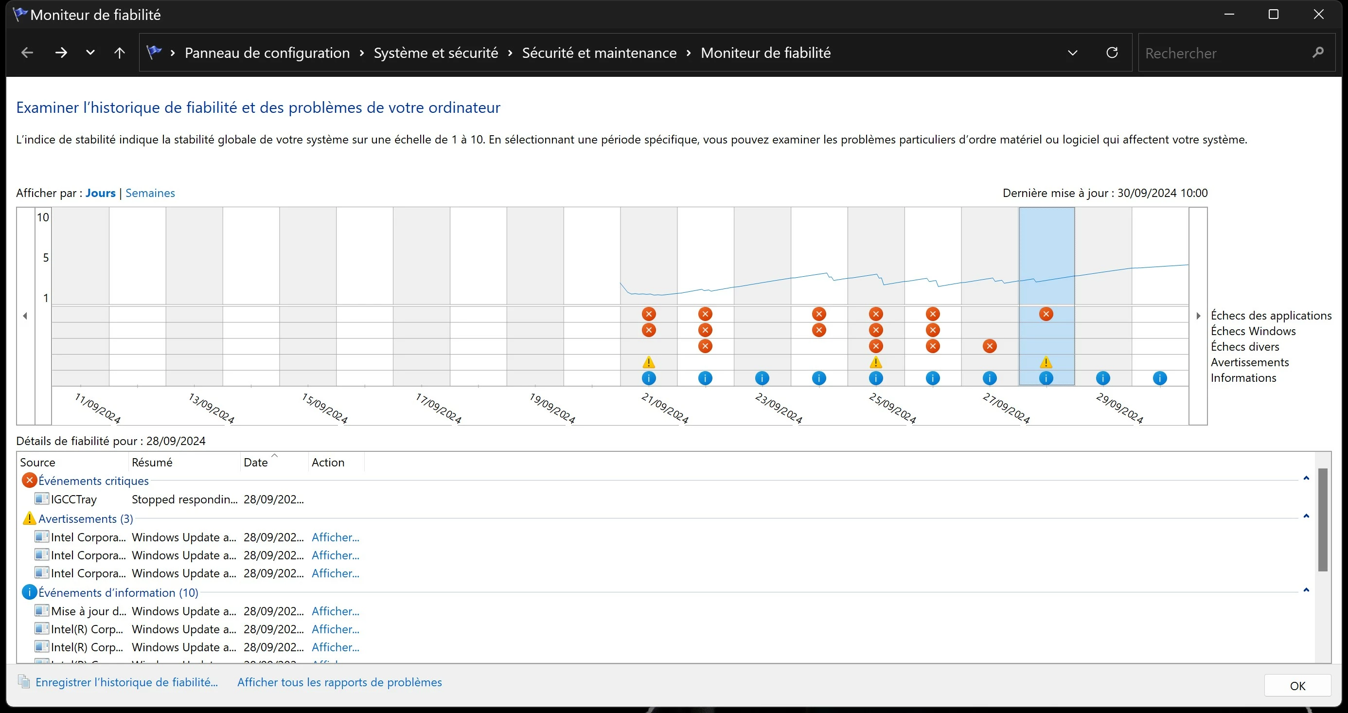Switch chart view to Jours
The height and width of the screenshot is (713, 1348).
pyautogui.click(x=101, y=193)
